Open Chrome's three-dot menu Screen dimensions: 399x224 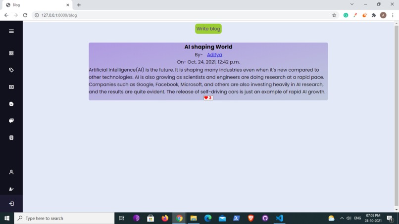tap(393, 15)
